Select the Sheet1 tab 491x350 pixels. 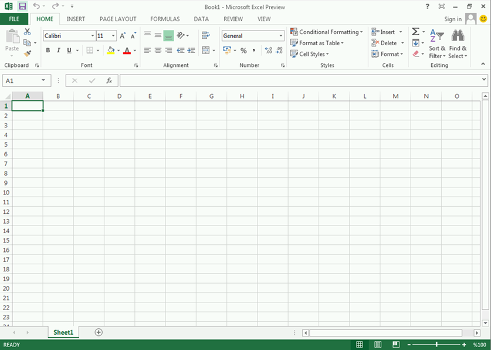click(63, 332)
